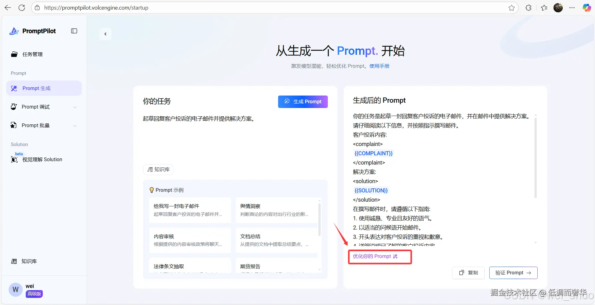Click the Prompt 生成 robot icon
595x305 pixels.
(14, 88)
